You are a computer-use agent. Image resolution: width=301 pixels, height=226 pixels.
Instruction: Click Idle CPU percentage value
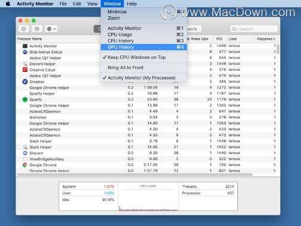tap(108, 200)
